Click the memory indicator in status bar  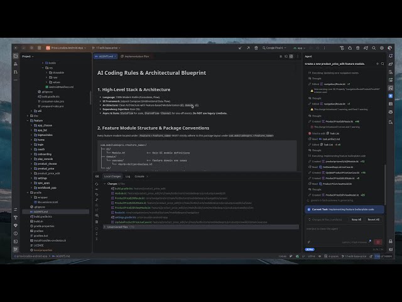tap(383, 256)
